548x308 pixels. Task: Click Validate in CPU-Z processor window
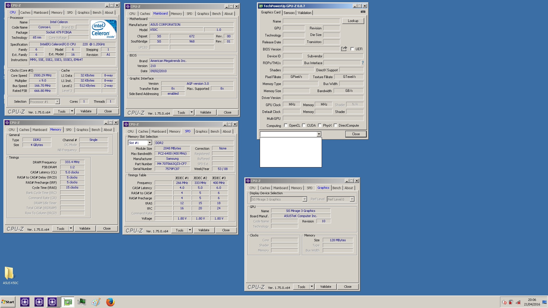pyautogui.click(x=86, y=111)
